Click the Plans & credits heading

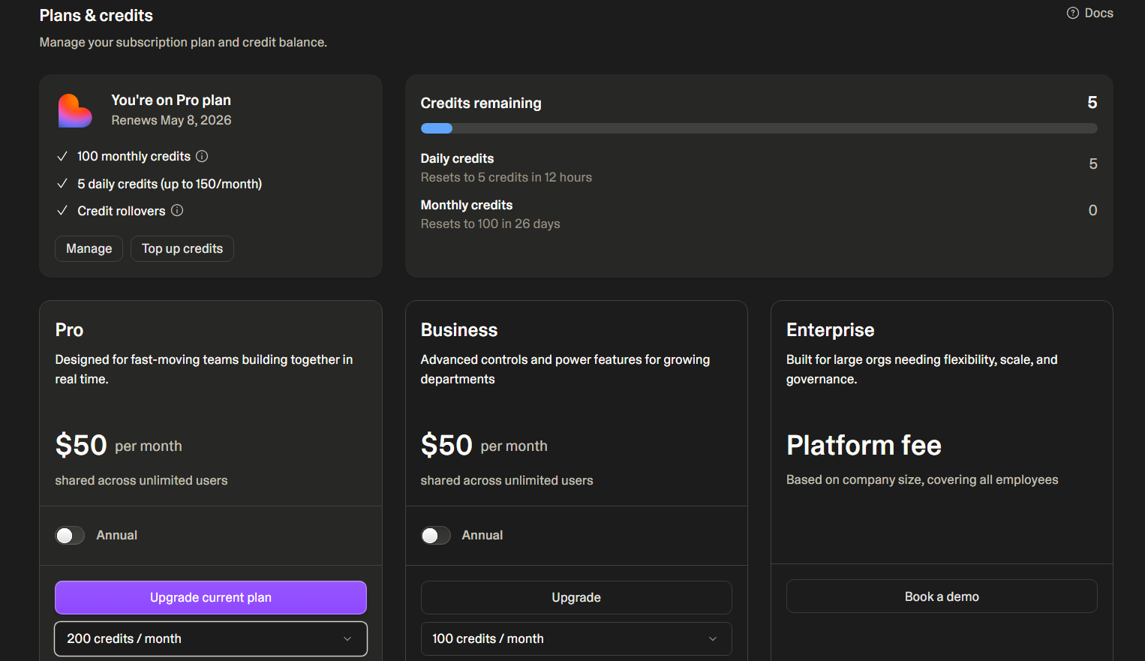96,16
